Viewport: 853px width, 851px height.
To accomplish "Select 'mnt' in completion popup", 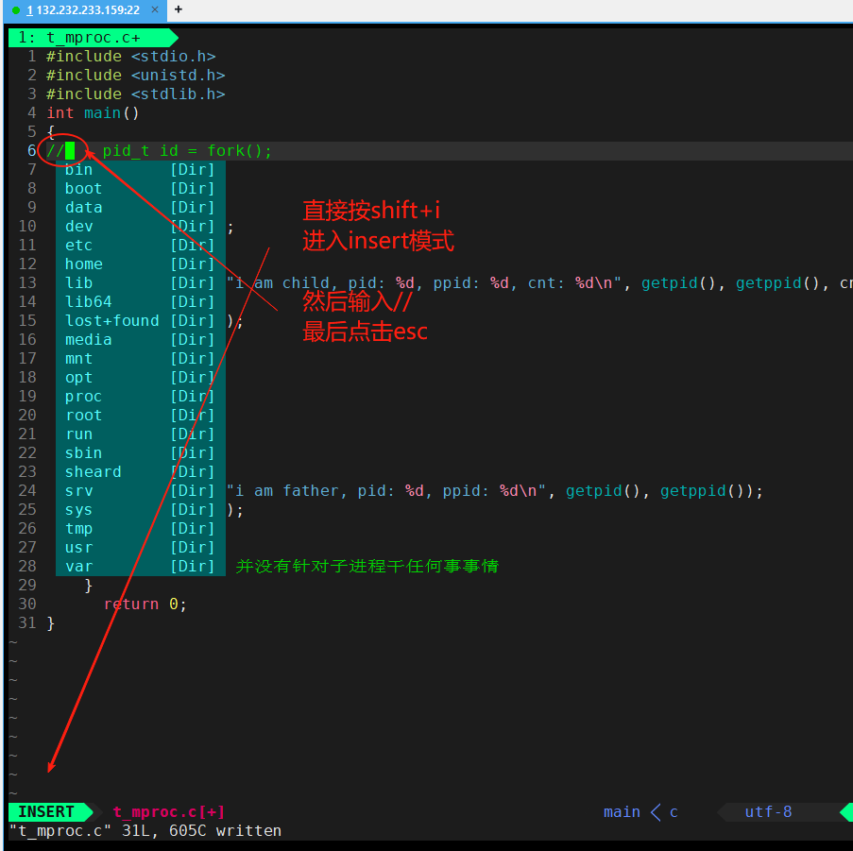I will [141, 358].
